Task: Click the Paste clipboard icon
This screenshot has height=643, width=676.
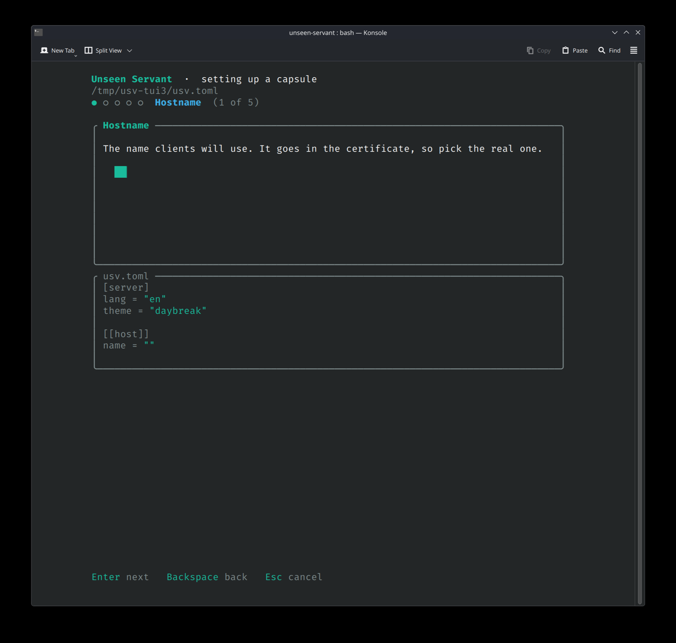Action: 565,50
